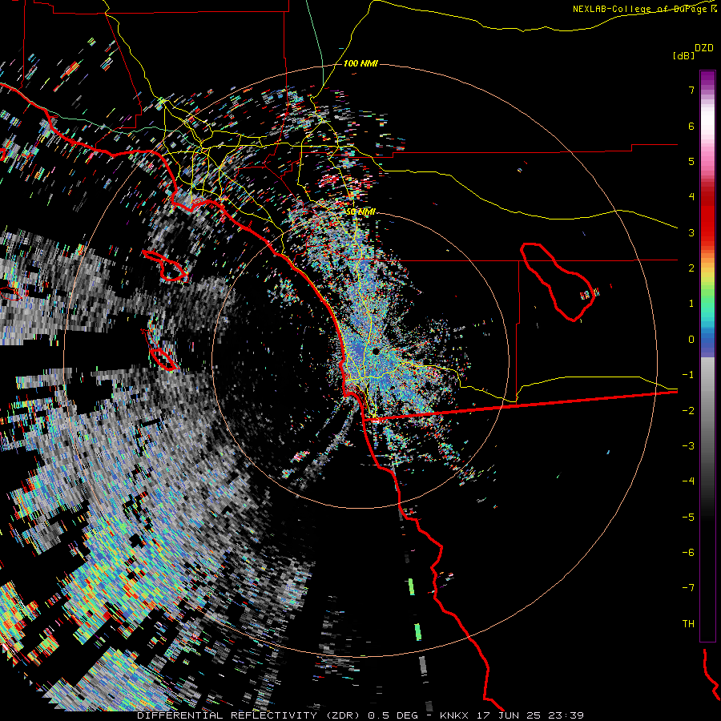Click the 0.5 DEG elevation text

393,715
